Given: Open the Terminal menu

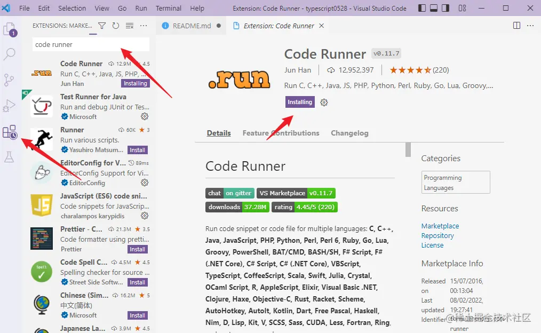Looking at the screenshot, I should tap(169, 8).
